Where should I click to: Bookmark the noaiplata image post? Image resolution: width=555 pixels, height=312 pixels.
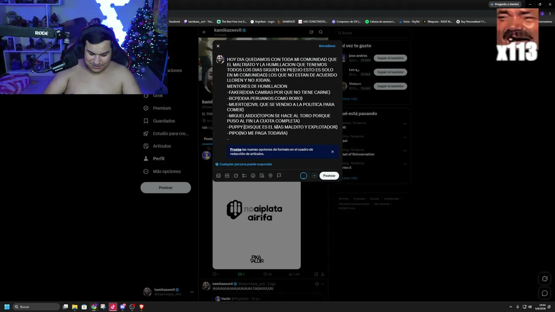[316, 274]
